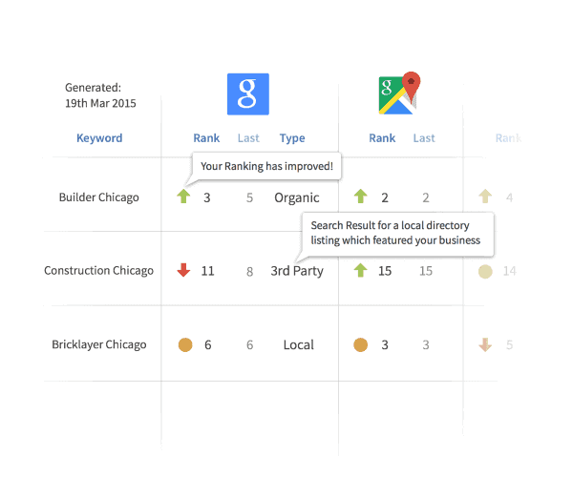Sort by the Keyword column header
This screenshot has height=477, width=573.
pyautogui.click(x=99, y=138)
